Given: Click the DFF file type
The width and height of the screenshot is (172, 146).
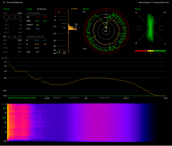Looking at the screenshot, I should [20, 44].
